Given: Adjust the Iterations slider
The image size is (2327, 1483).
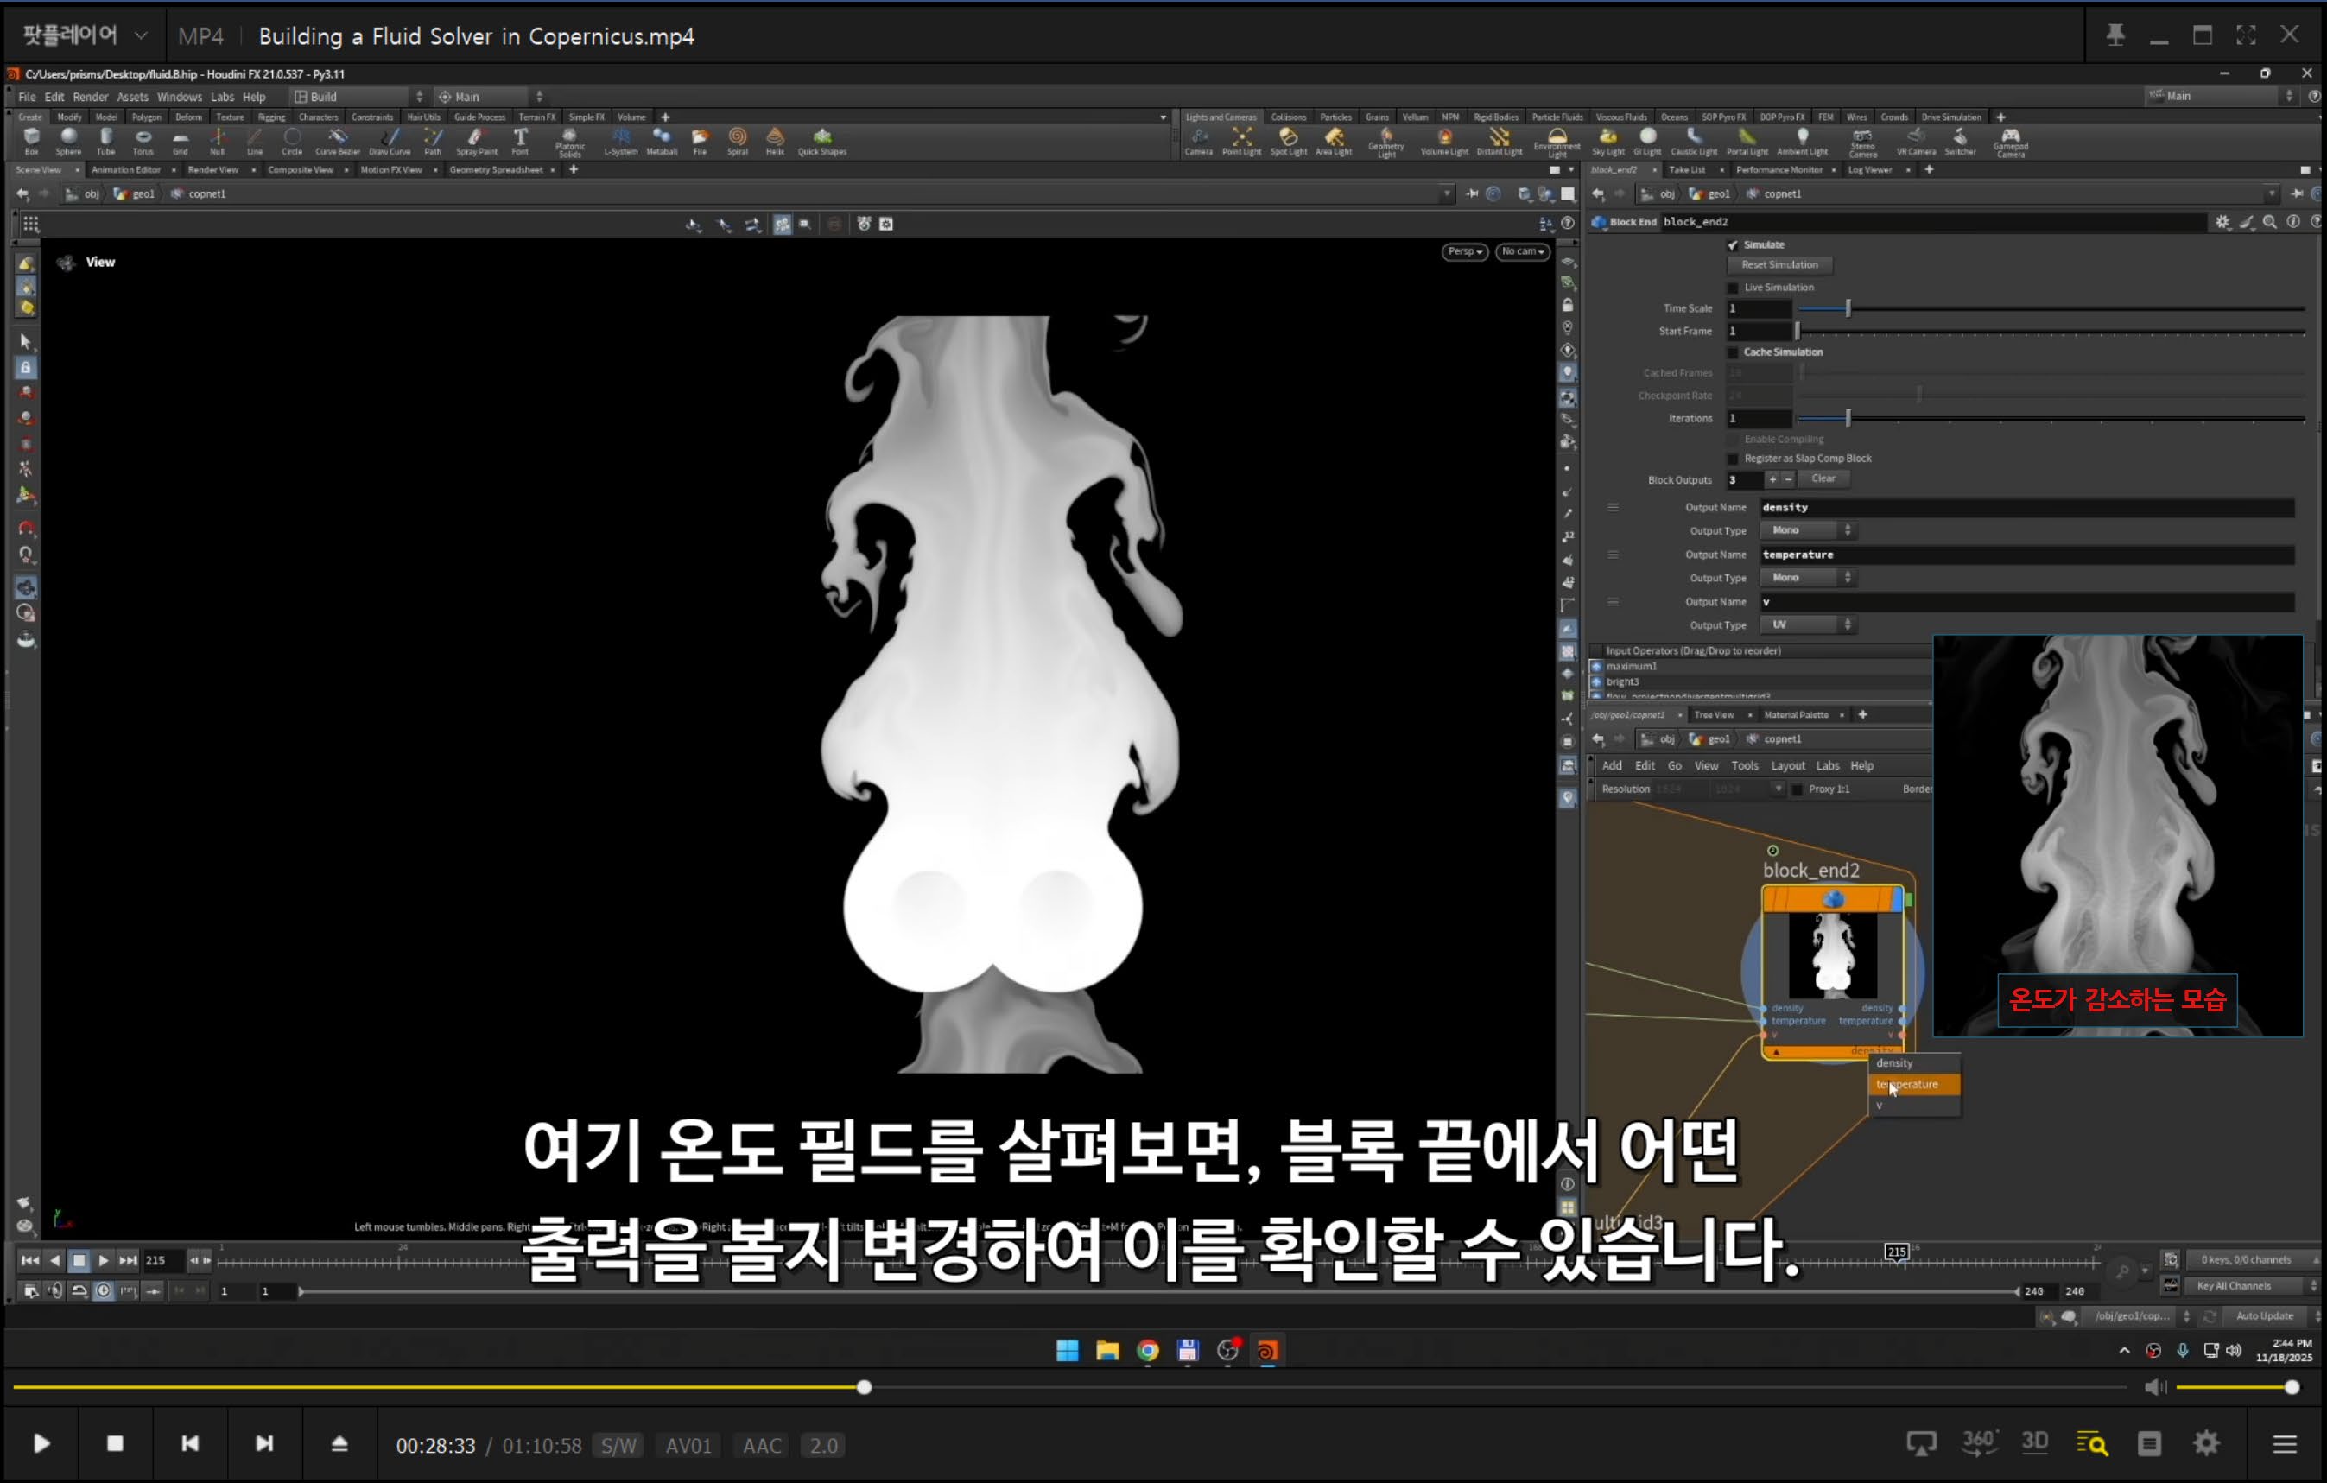Looking at the screenshot, I should [x=2051, y=418].
